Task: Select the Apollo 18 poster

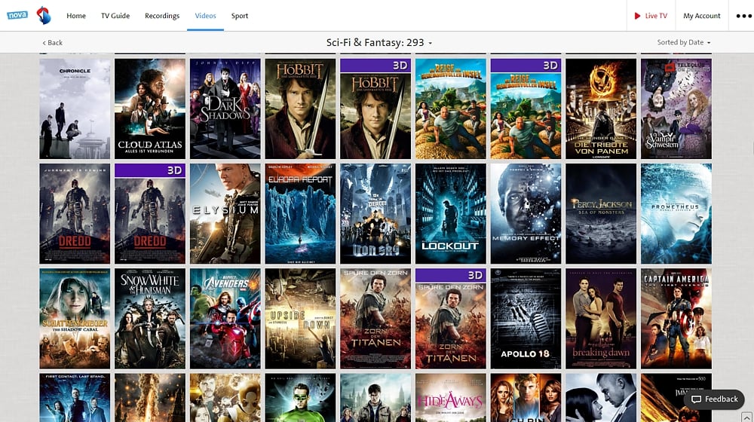Action: pyautogui.click(x=526, y=318)
